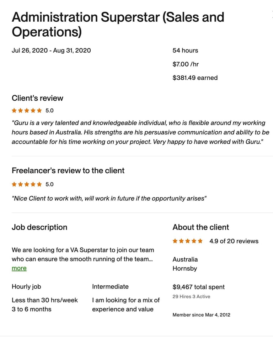Click the 'About the client' heading
273x344 pixels.
point(200,227)
